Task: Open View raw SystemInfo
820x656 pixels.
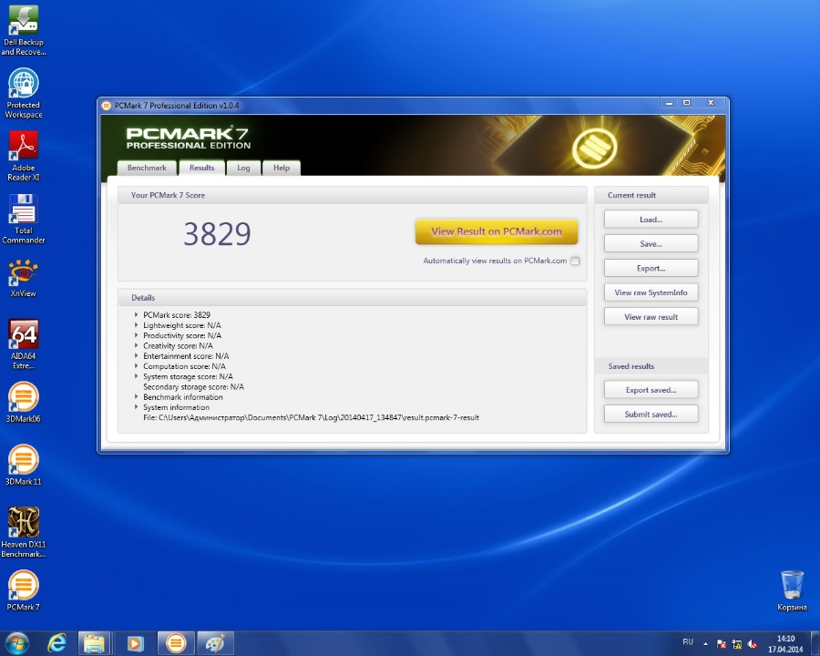Action: pyautogui.click(x=651, y=292)
